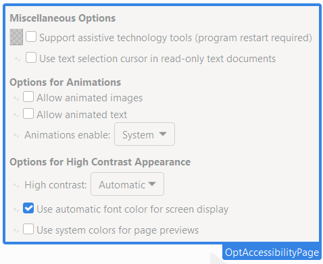The image size is (323, 264).
Task: Click small indicator icon beside automatic font color option
Action: pos(16,209)
